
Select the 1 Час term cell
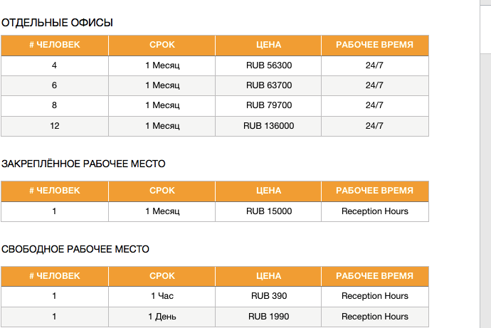pos(162,296)
